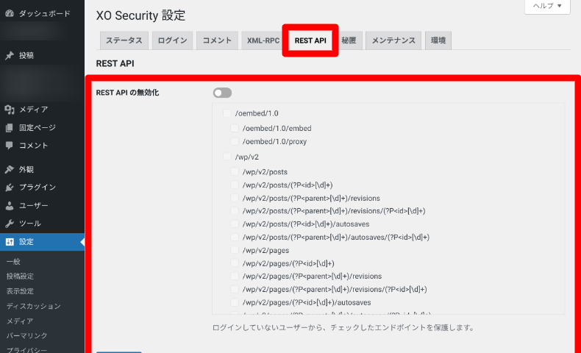Check the /wp/v2/pages checkbox
Screen dimensions: 581x353
click(x=235, y=250)
